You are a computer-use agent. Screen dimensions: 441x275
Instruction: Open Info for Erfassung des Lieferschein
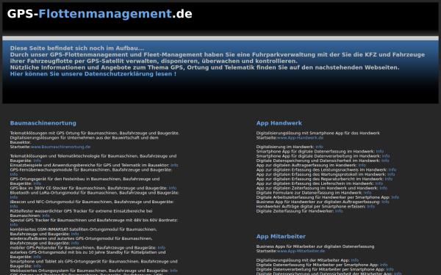tap(379, 183)
